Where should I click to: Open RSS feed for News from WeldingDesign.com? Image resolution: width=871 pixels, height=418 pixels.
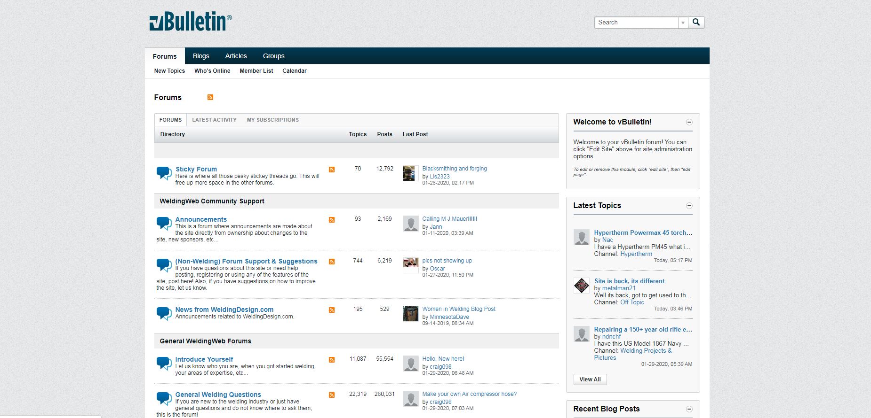click(332, 310)
